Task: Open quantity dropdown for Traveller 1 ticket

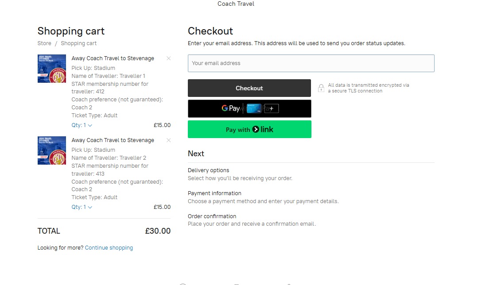Action: [x=82, y=125]
